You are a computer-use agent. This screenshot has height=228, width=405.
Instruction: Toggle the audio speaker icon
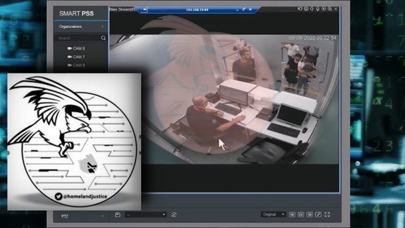coord(312,9)
